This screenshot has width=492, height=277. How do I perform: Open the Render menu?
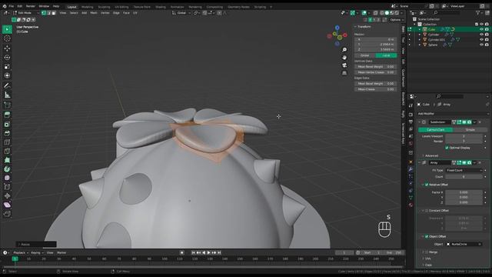[x=31, y=6]
